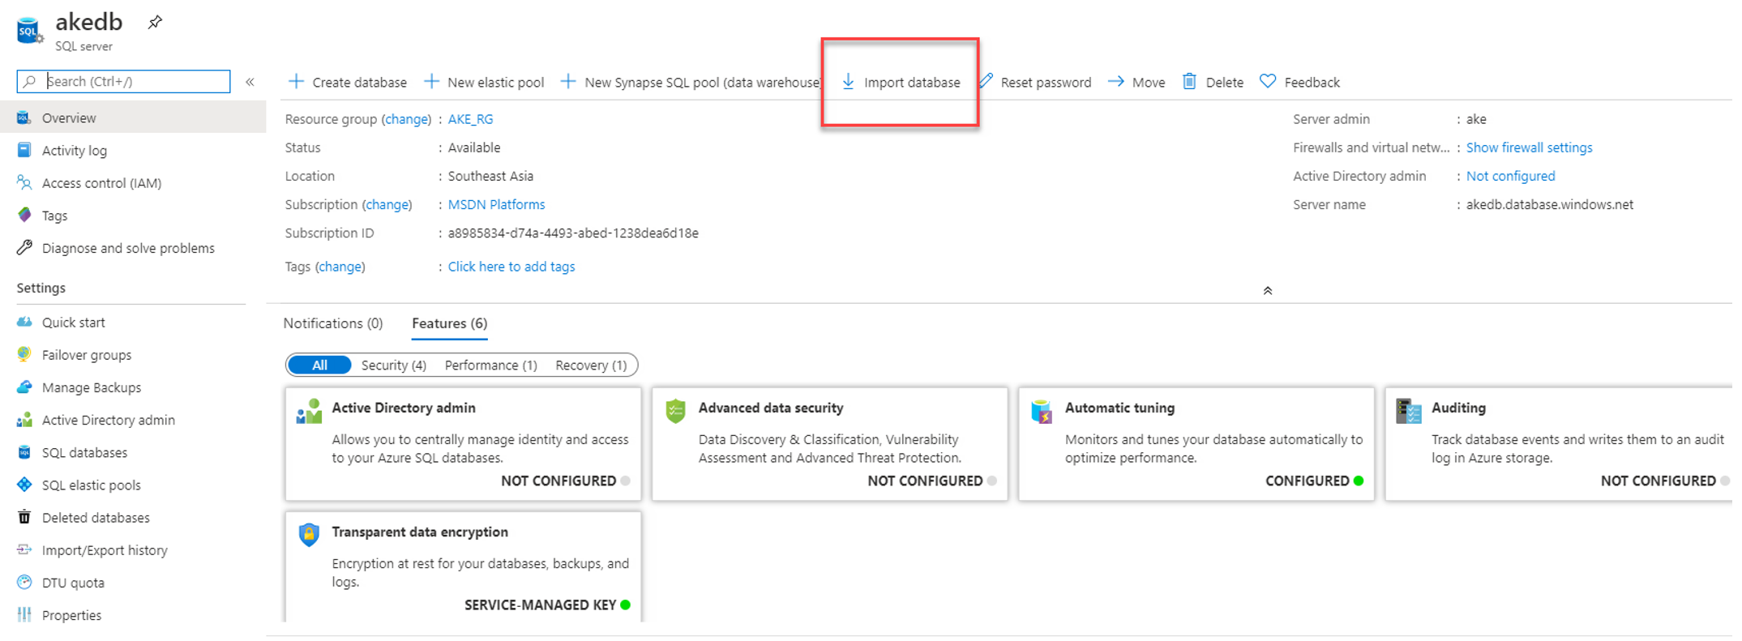Viewport: 1742px width, 641px height.
Task: Open Advanced data security card
Action: (830, 444)
